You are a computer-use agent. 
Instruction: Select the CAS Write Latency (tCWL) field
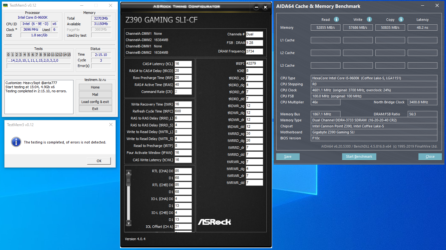tap(183, 160)
